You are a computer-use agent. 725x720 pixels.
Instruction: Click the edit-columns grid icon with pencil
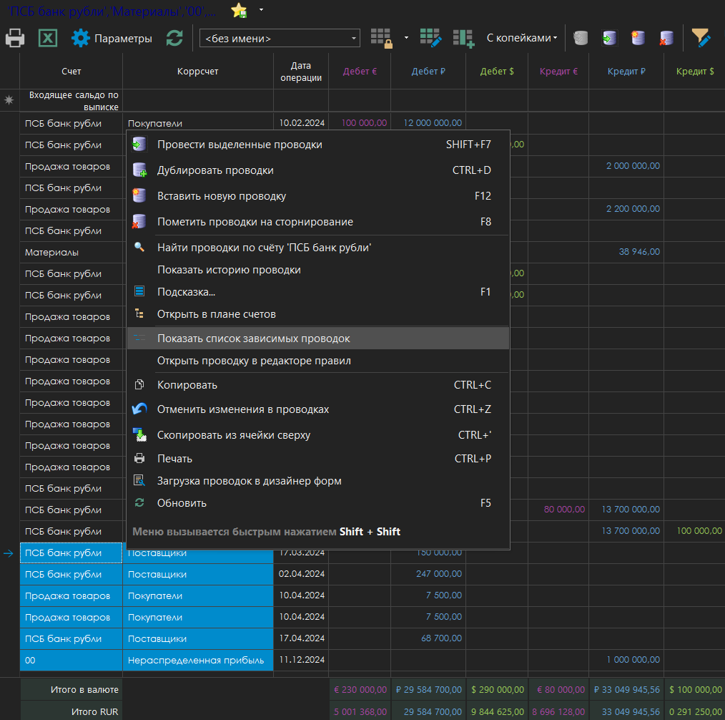(x=430, y=38)
